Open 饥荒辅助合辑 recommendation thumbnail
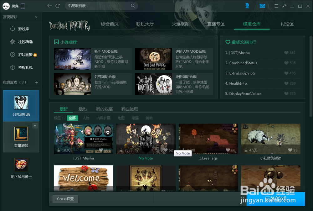313x211 pixels. click(x=73, y=84)
